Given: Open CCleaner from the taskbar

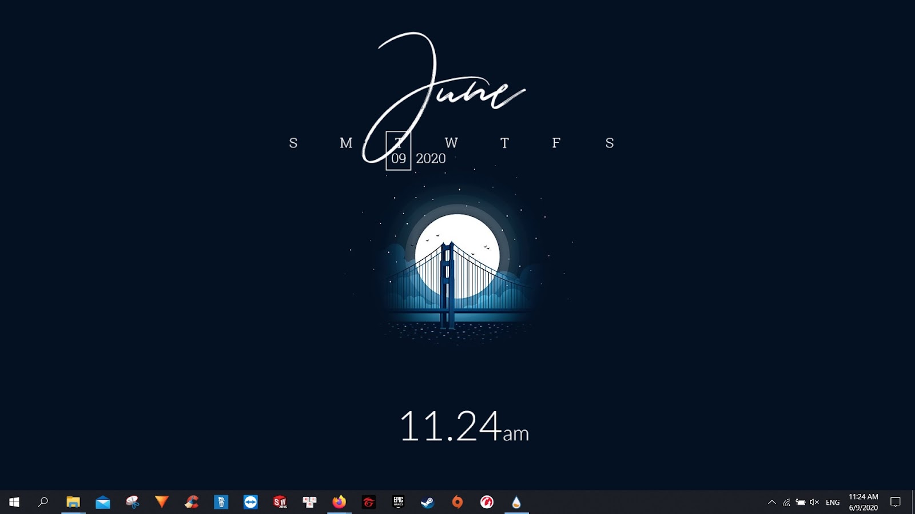Looking at the screenshot, I should 192,502.
